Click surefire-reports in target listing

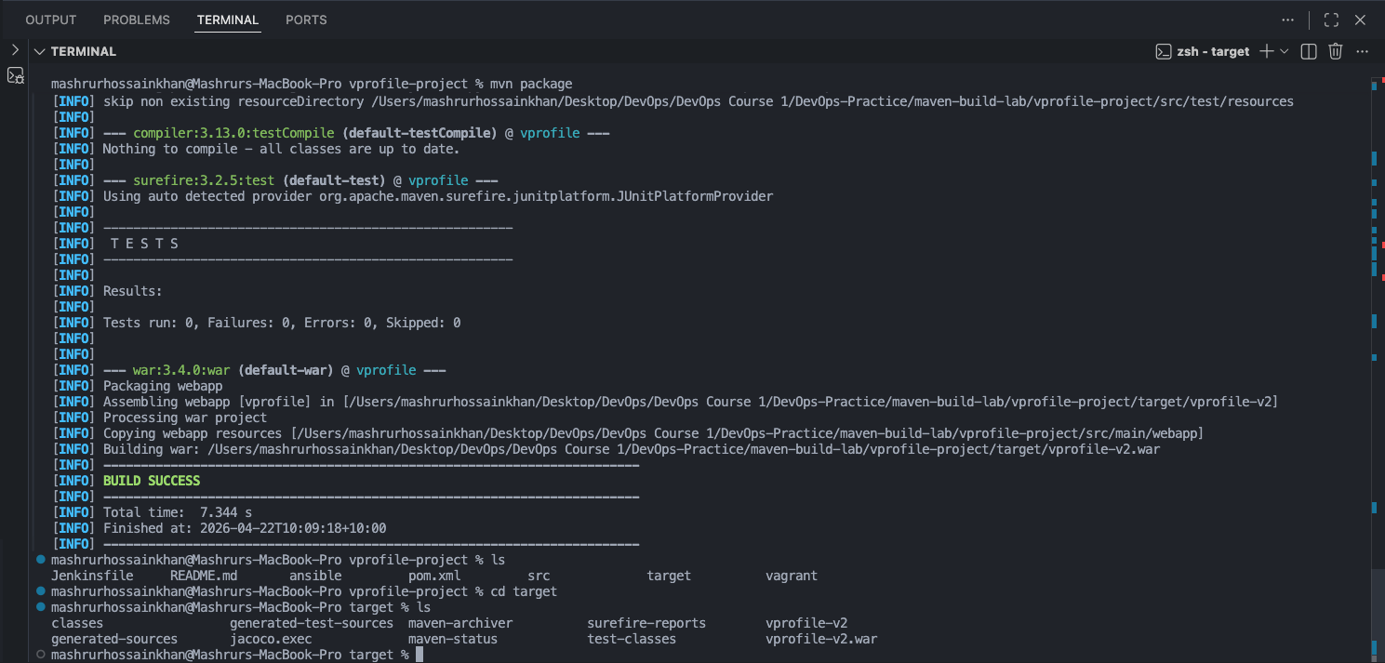tap(646, 623)
